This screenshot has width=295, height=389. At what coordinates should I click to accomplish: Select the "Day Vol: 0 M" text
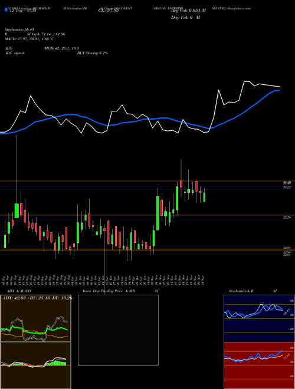(x=185, y=17)
